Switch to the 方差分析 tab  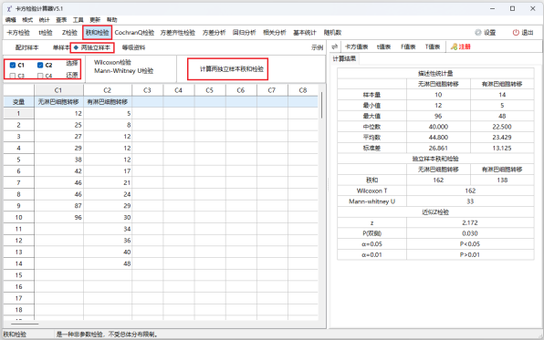[214, 33]
